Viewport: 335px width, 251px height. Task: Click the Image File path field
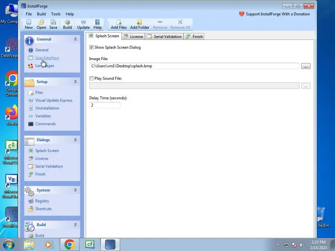(x=194, y=66)
